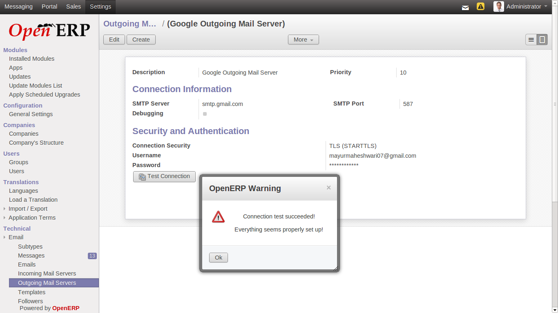Open the Administrator user dropdown
Image resolution: width=558 pixels, height=313 pixels.
[527, 7]
